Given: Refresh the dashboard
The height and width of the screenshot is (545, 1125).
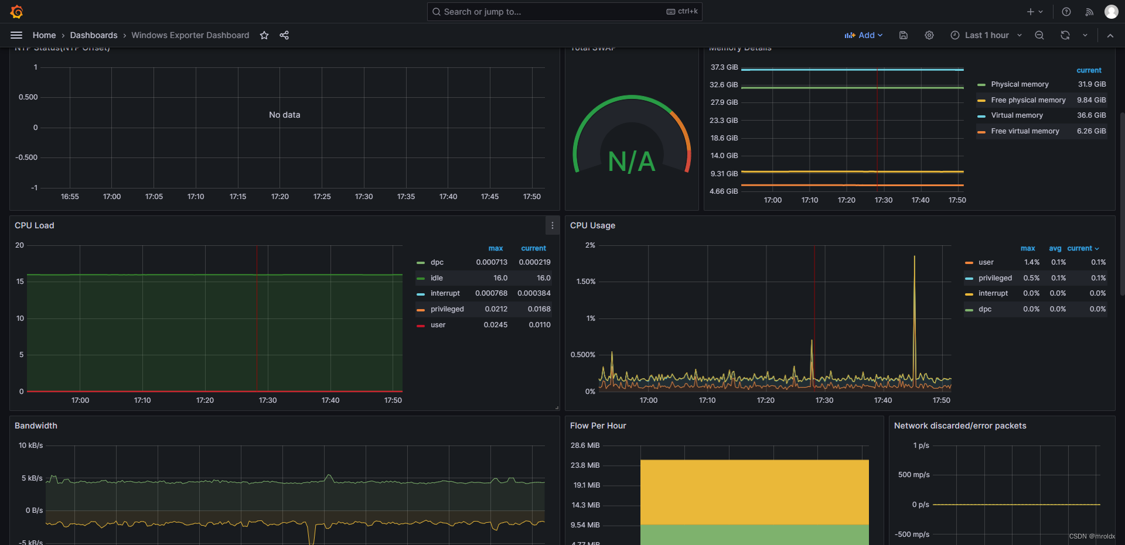Looking at the screenshot, I should (x=1065, y=35).
